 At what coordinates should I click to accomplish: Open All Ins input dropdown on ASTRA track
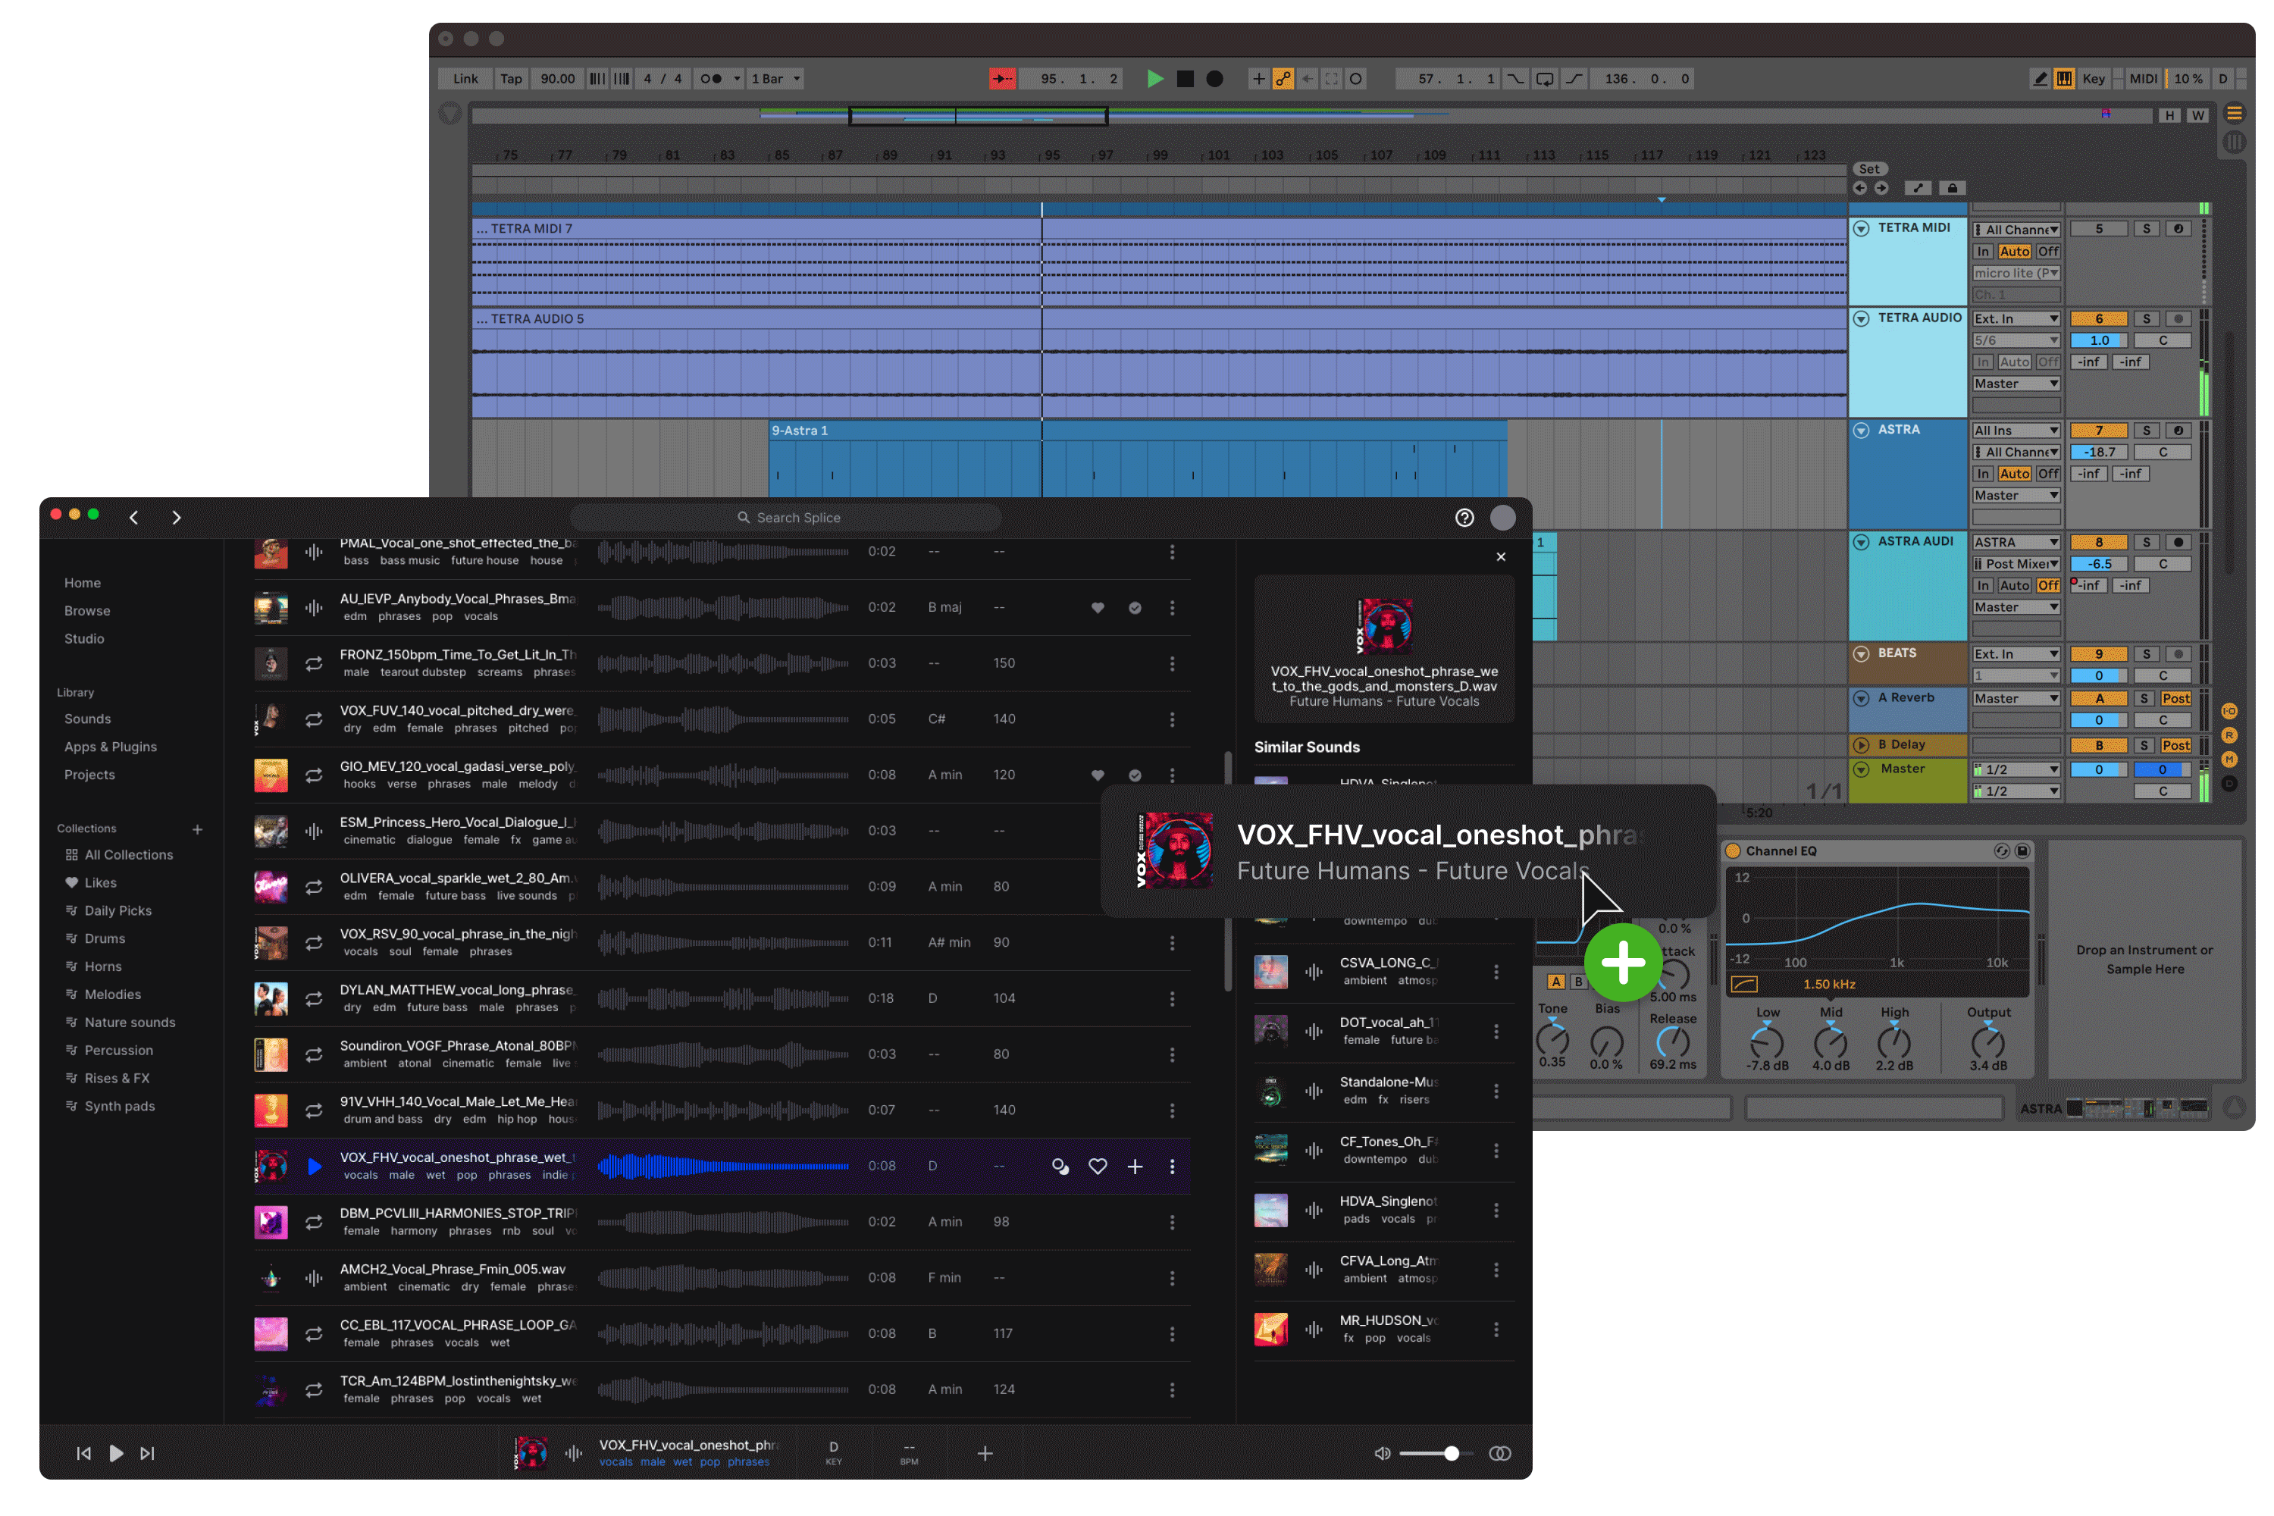click(2016, 431)
